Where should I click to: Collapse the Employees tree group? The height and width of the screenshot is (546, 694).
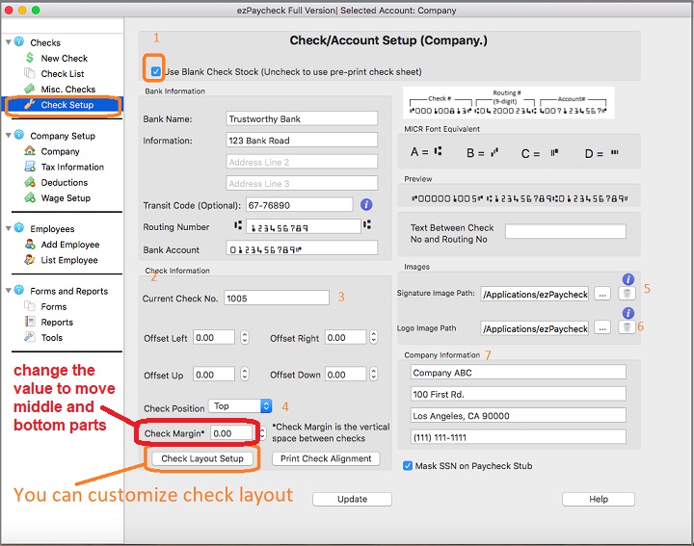(x=9, y=228)
